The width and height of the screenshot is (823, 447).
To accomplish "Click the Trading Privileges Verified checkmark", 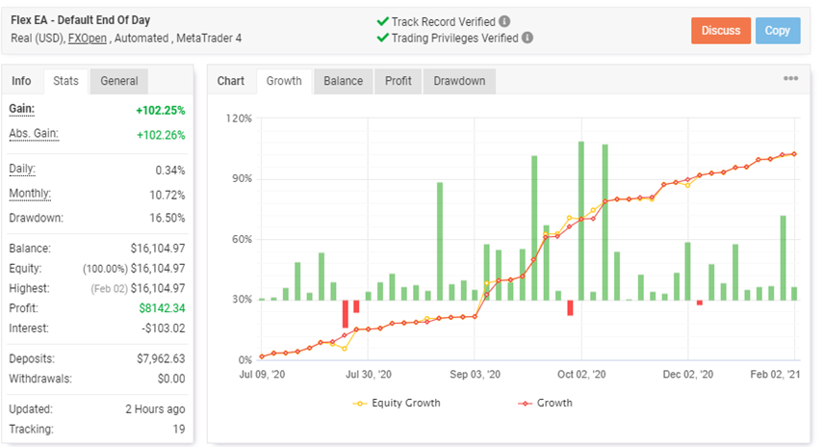I will pyautogui.click(x=383, y=38).
